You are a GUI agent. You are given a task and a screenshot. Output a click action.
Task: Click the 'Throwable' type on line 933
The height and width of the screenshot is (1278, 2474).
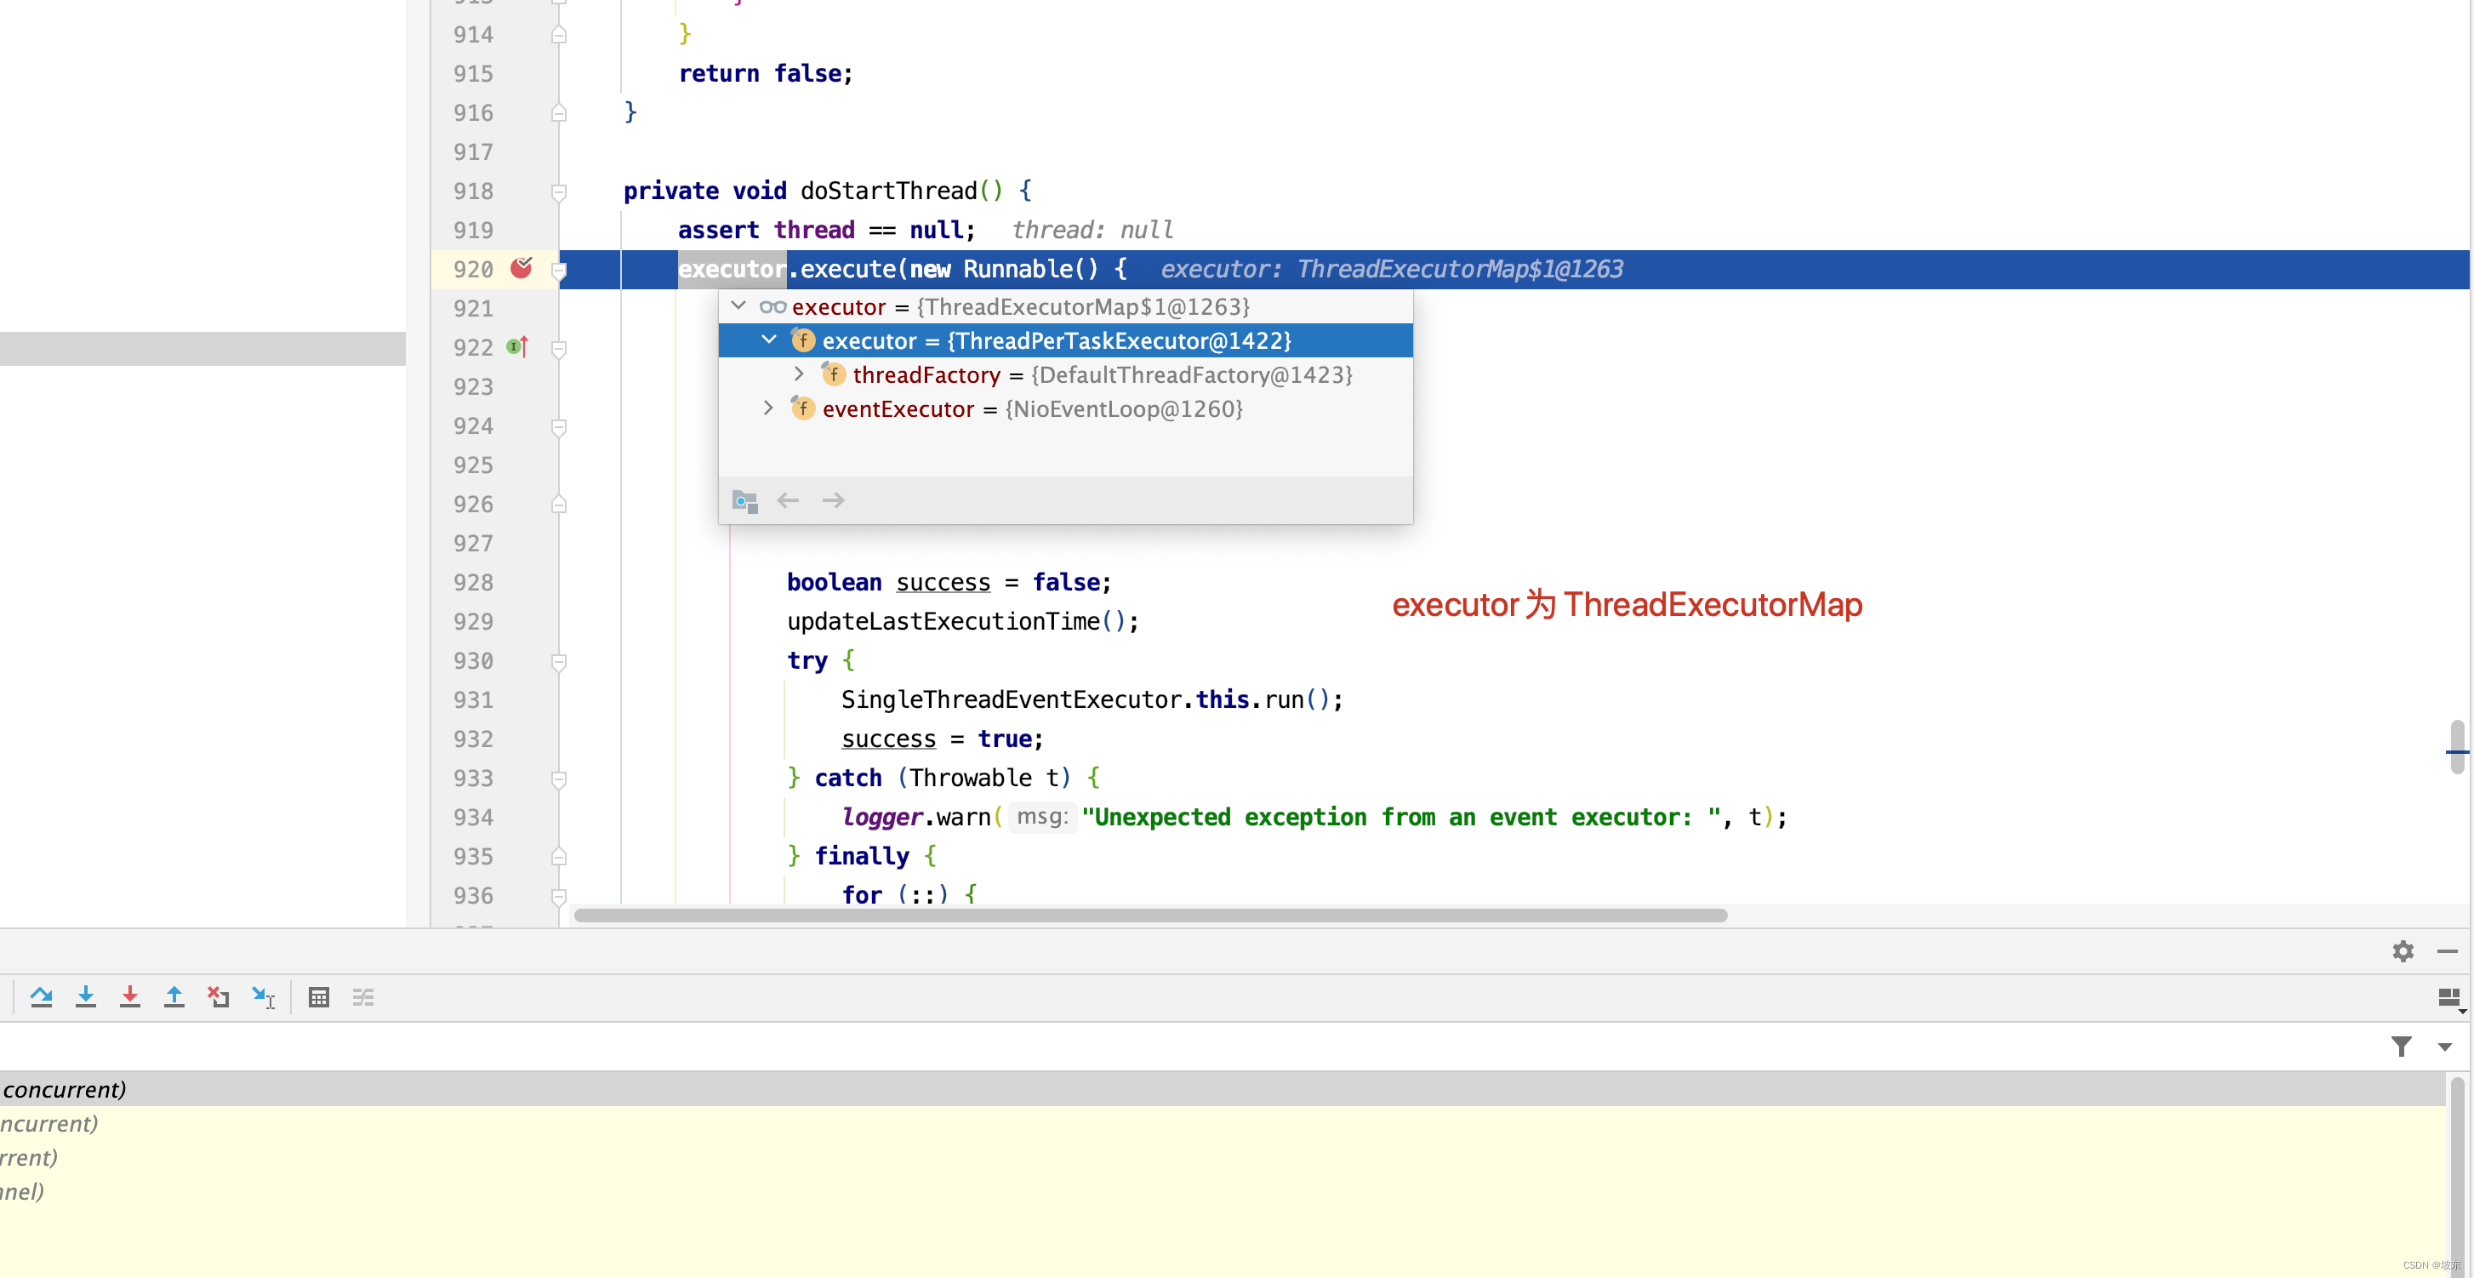(971, 777)
